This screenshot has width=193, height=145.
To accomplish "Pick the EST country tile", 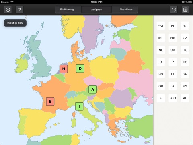I will [161, 26].
